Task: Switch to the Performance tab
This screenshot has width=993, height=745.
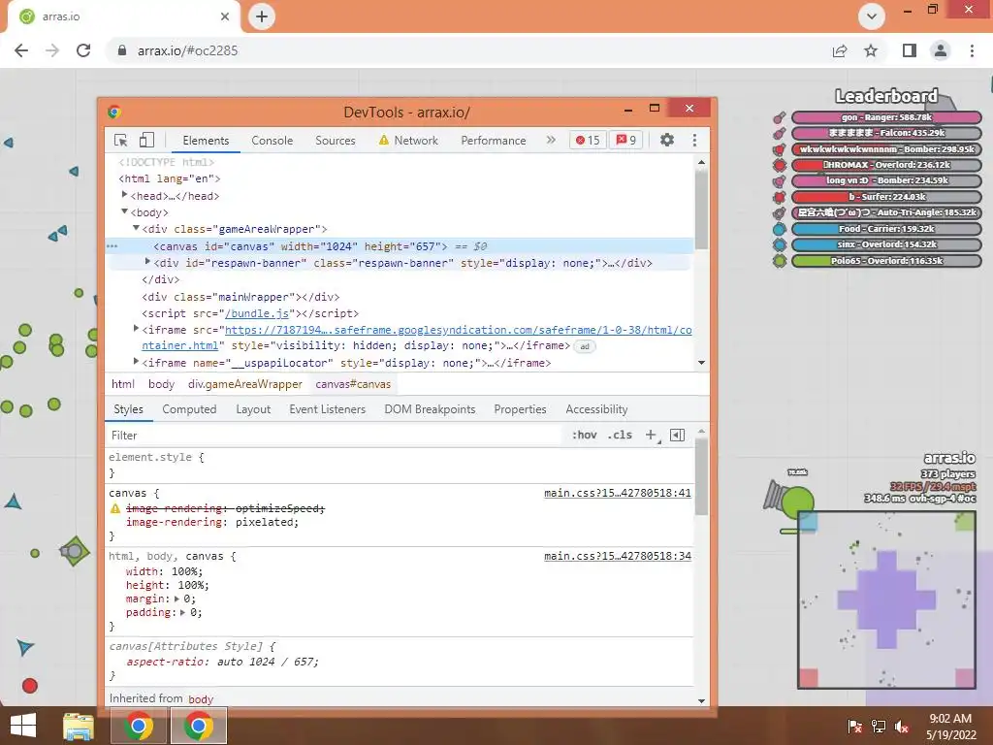Action: (494, 140)
